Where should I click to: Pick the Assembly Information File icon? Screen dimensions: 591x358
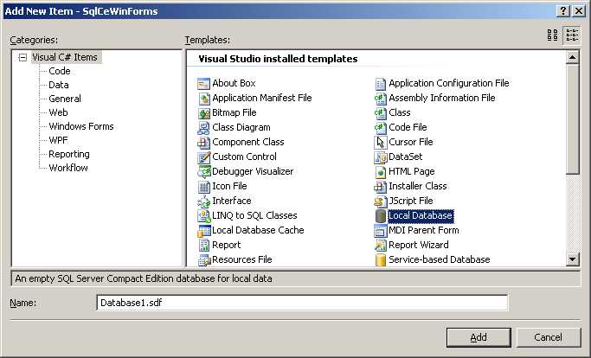pos(381,98)
